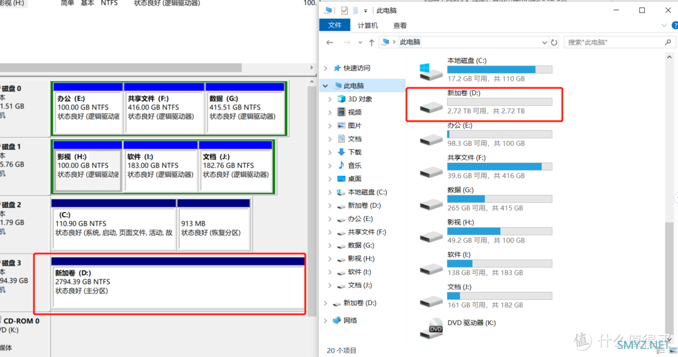Select the 文档 (J:) drive icon in the content pane
The image size is (678, 357).
(x=431, y=301)
